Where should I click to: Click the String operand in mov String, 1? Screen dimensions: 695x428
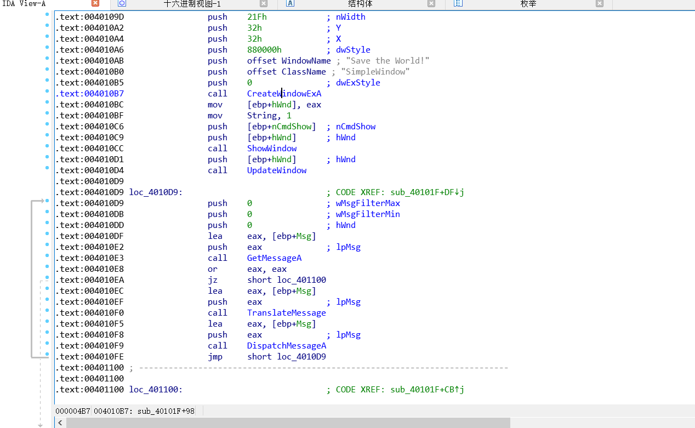coord(262,116)
